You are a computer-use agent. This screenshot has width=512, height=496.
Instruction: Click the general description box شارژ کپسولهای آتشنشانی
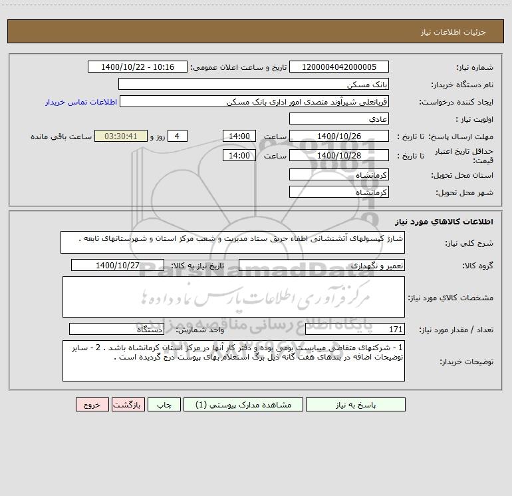pyautogui.click(x=233, y=242)
